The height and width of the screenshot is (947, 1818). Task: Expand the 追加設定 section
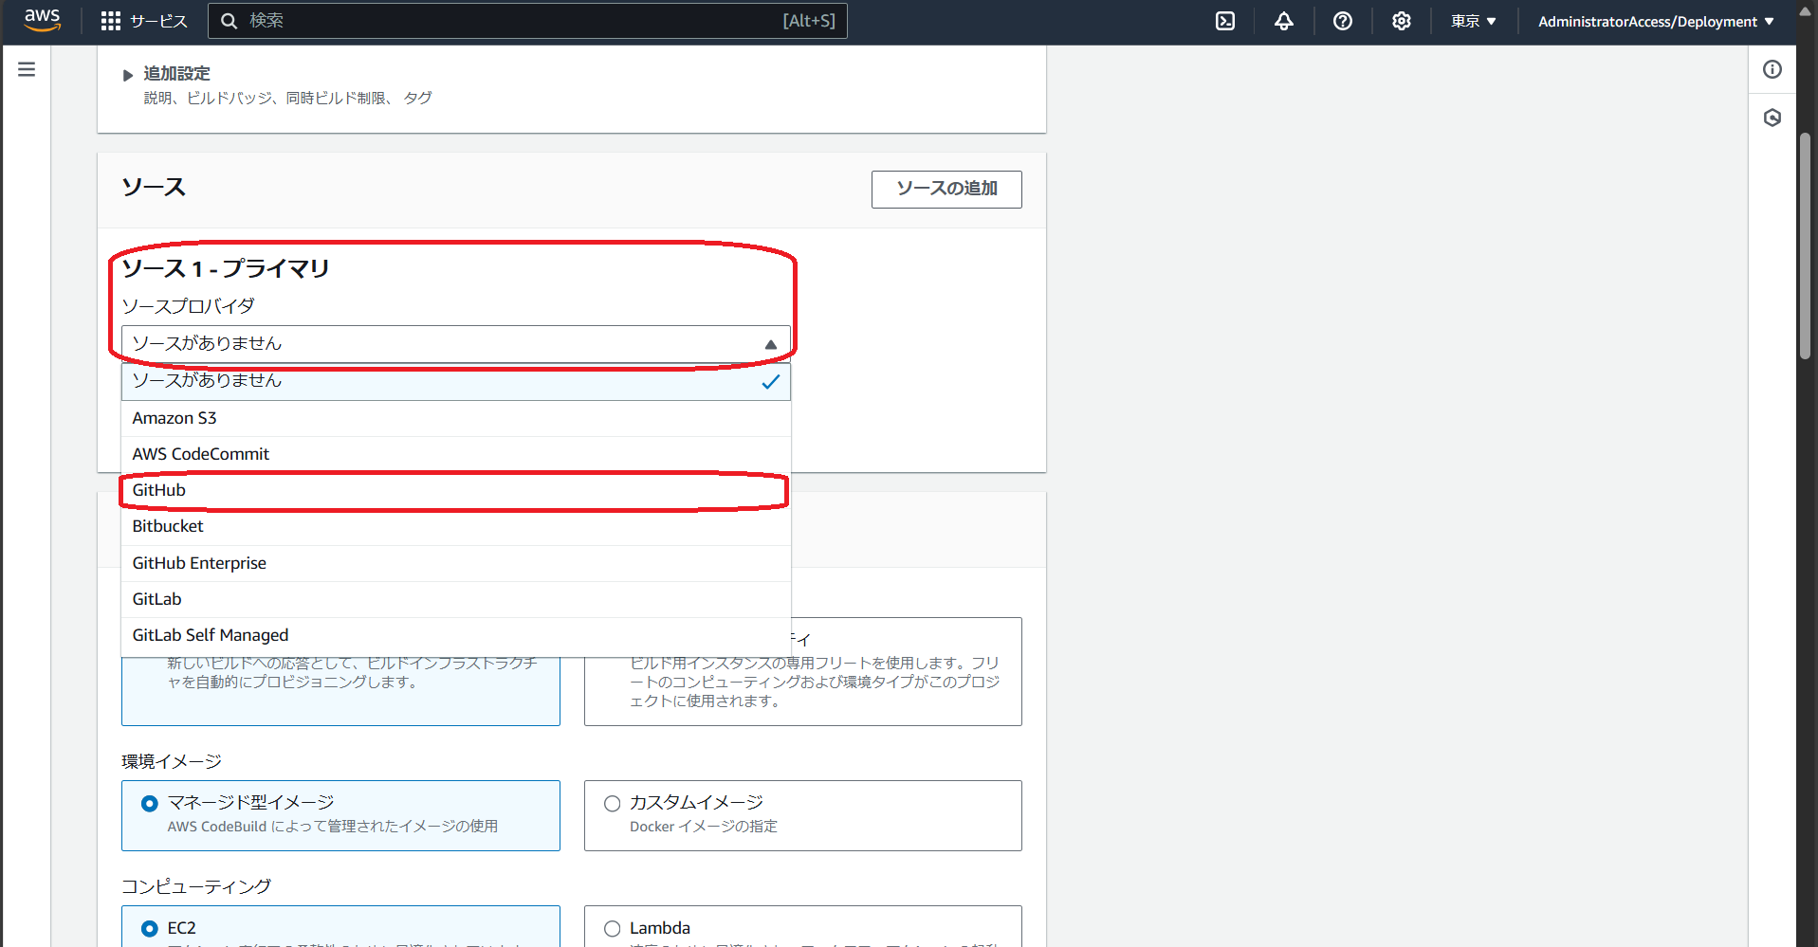tap(167, 74)
